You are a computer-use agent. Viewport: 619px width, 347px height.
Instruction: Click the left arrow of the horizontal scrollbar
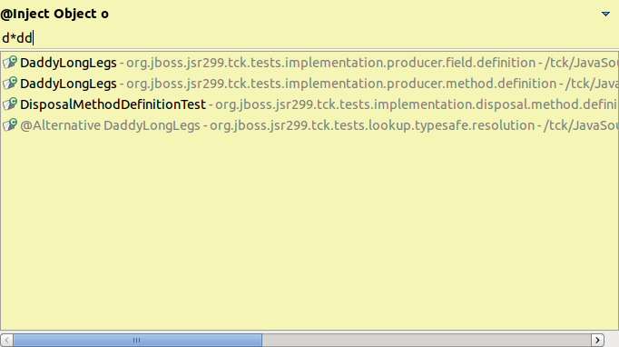coord(6,340)
